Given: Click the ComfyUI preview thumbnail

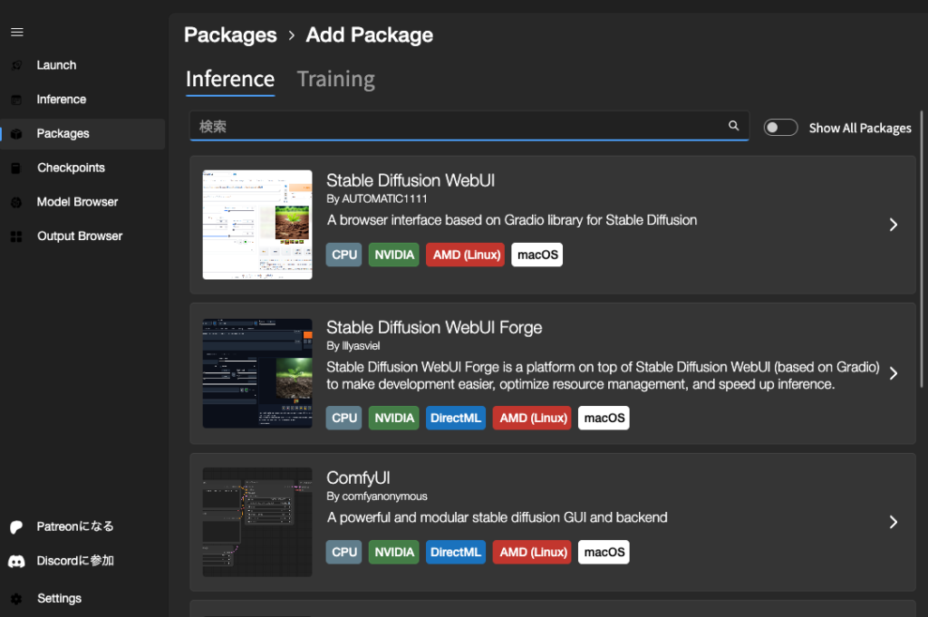Looking at the screenshot, I should 257,522.
